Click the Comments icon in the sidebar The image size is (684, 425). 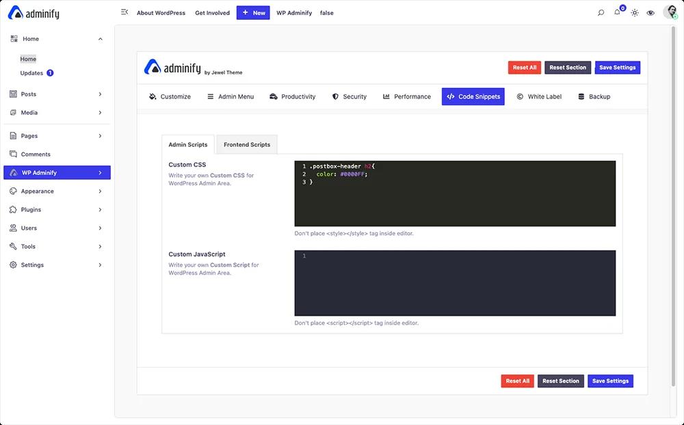[13, 154]
